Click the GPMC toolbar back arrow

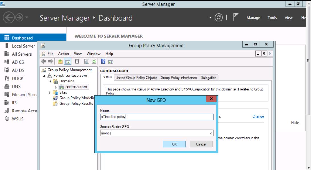(44, 61)
